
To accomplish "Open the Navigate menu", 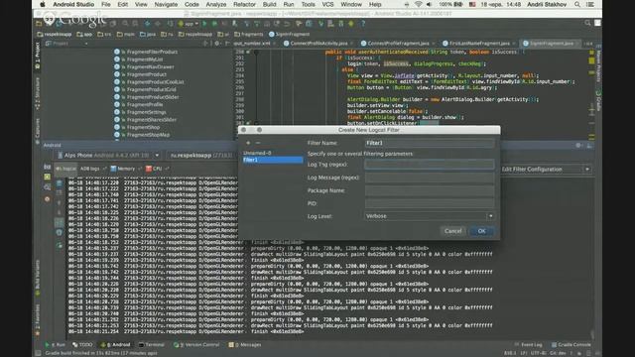I will coord(166,4).
